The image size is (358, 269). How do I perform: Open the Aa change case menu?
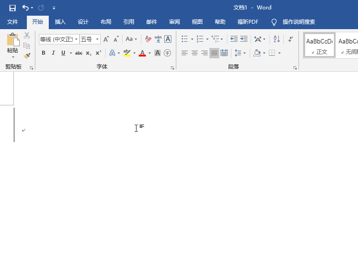click(131, 39)
